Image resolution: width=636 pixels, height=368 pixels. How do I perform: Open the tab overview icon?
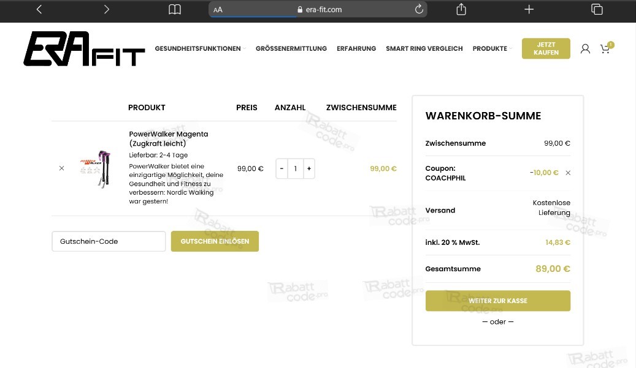596,9
